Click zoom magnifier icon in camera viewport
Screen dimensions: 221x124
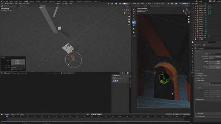189,17
